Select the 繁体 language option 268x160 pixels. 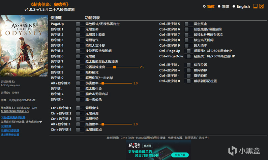[x=219, y=6]
